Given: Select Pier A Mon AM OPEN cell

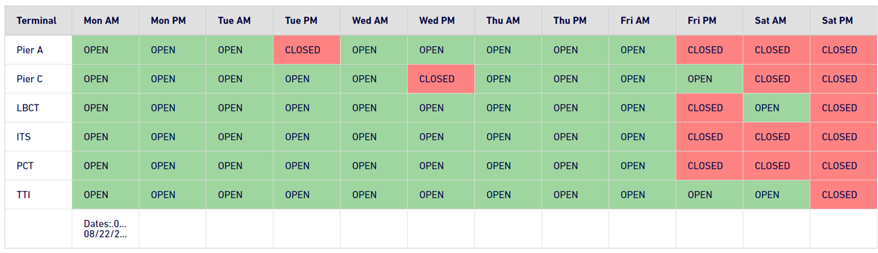Looking at the screenshot, I should 106,50.
